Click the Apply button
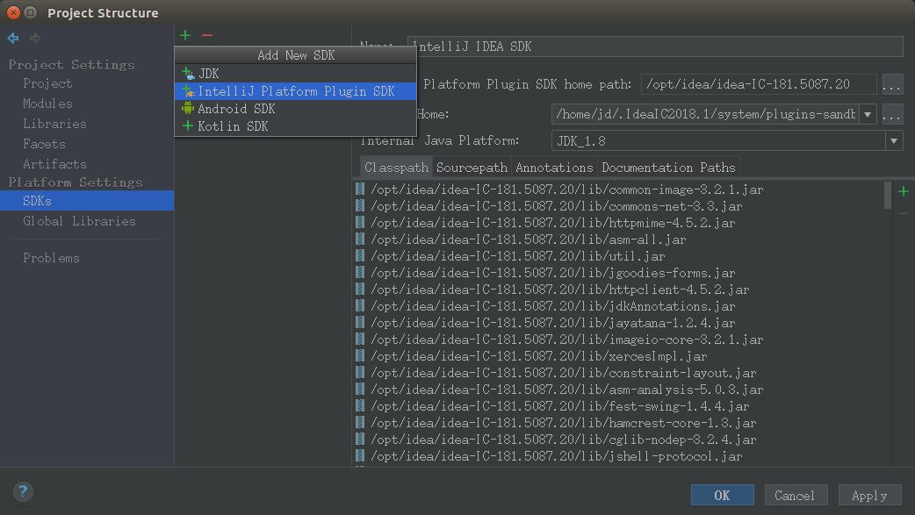This screenshot has height=515, width=915. coord(869,495)
